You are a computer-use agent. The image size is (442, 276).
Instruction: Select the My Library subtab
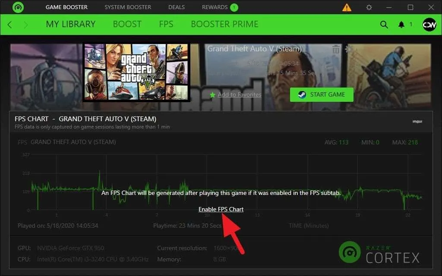(71, 24)
